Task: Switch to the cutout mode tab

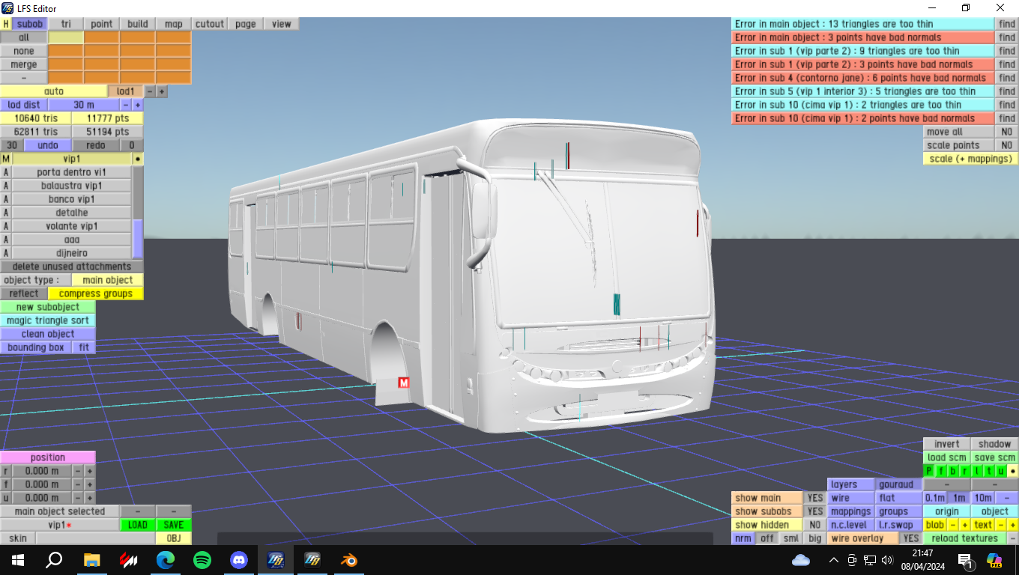Action: [210, 24]
